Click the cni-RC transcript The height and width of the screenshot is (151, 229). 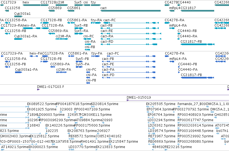coord(87,39)
